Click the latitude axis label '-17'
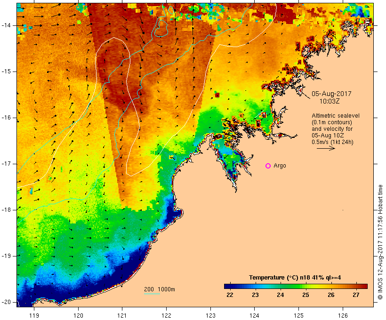The height and width of the screenshot is (320, 386). pos(6,164)
